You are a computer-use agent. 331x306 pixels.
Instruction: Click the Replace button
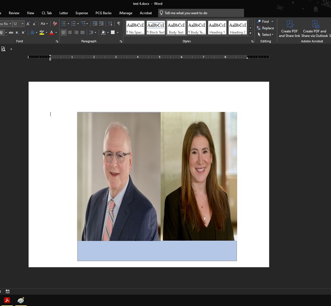pyautogui.click(x=265, y=28)
